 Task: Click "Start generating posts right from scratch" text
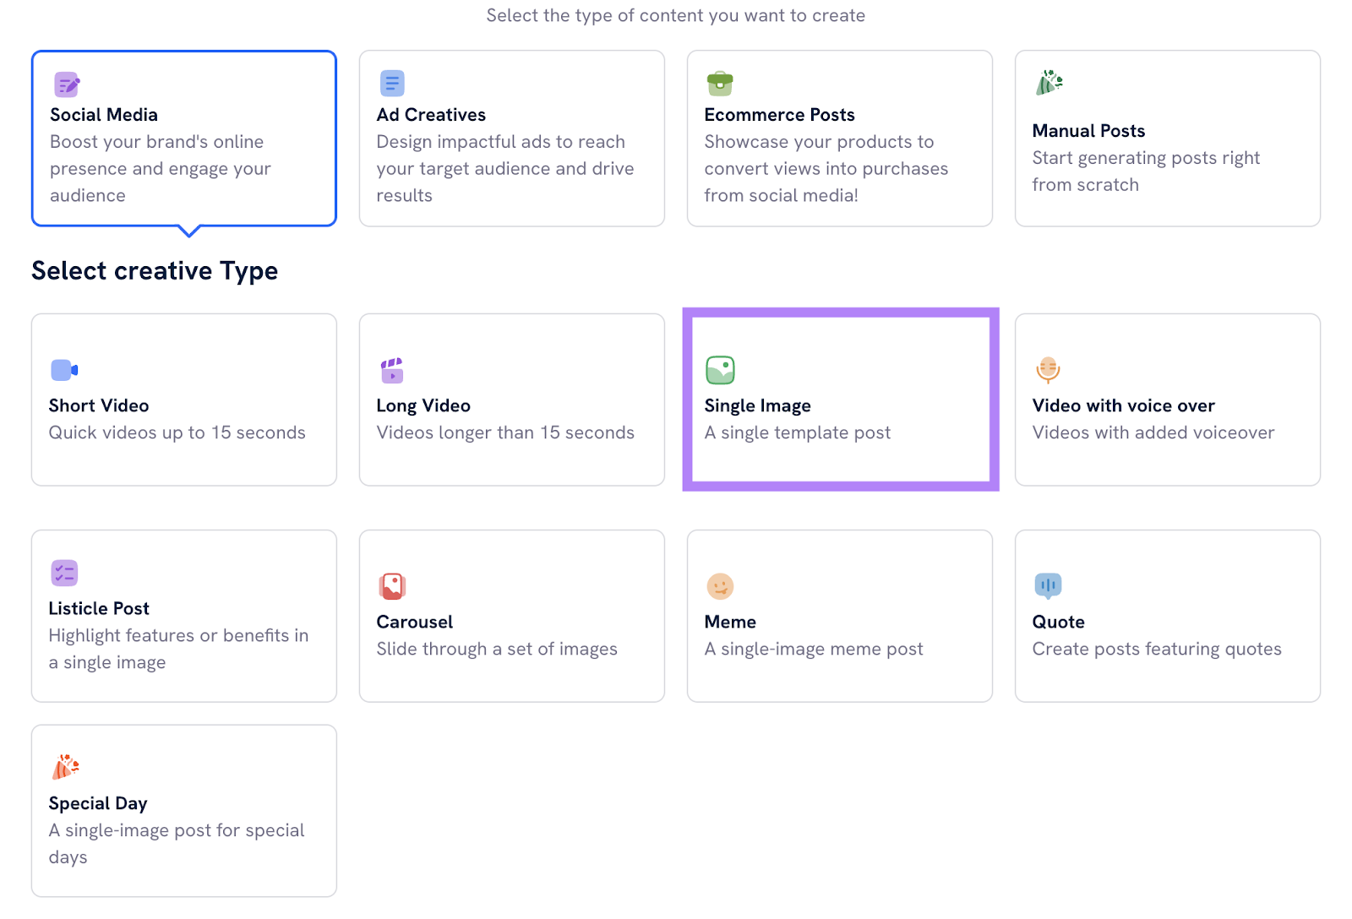[1146, 171]
